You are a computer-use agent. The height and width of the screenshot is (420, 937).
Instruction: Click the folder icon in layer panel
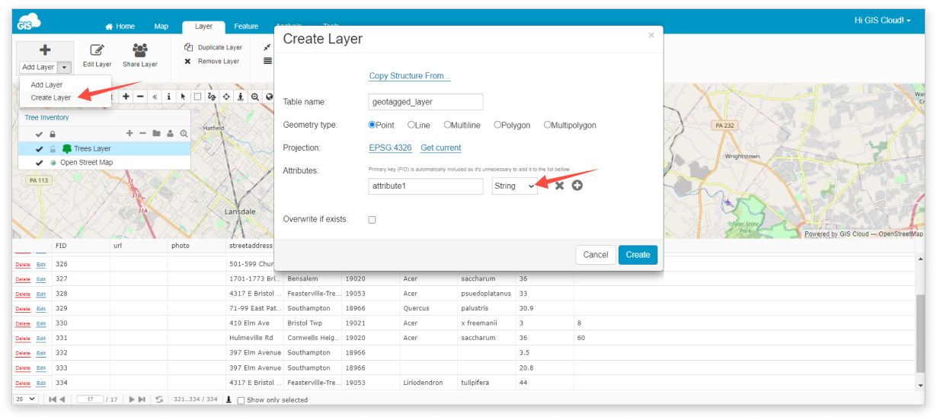coord(156,133)
